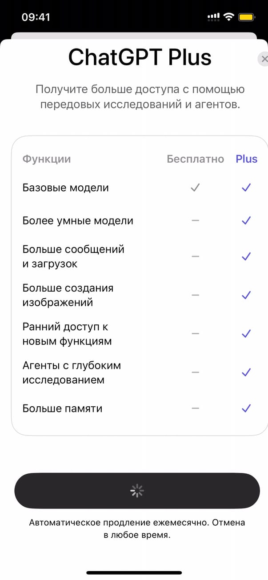
Task: Click Plus checkmark for Больше памяти
Action: click(x=246, y=408)
